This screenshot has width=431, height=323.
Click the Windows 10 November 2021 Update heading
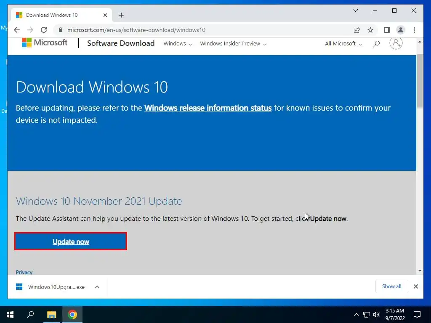(99, 201)
